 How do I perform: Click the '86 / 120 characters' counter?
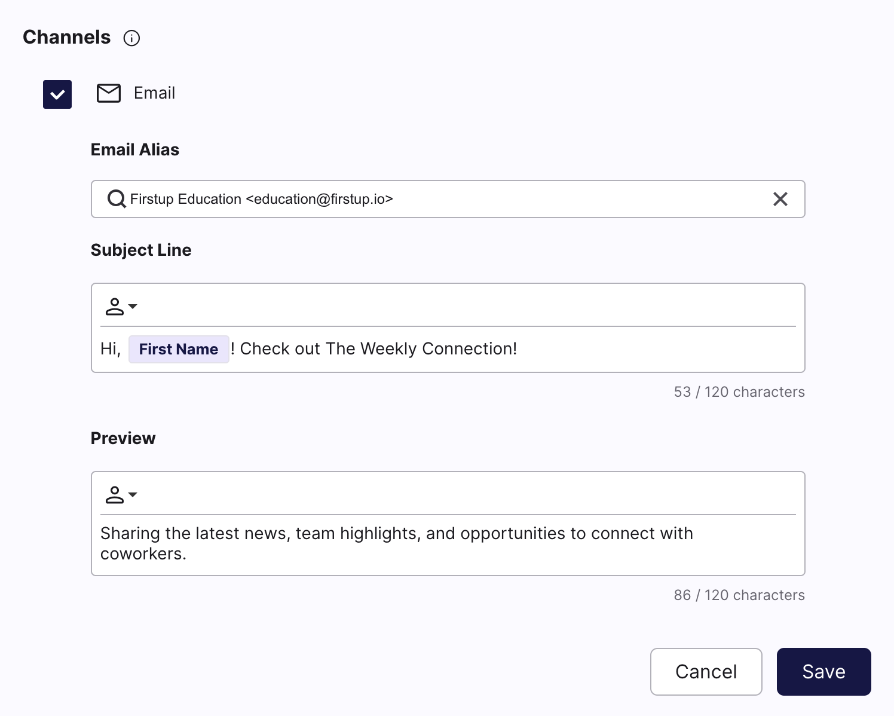(x=739, y=595)
